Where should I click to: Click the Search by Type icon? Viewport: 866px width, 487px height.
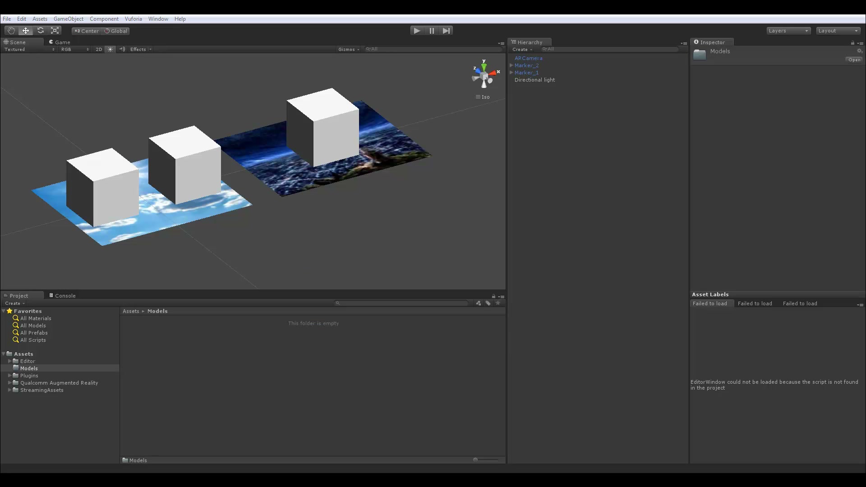coord(478,303)
